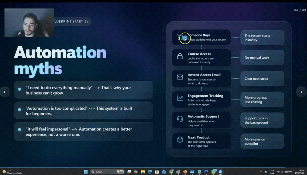
Task: Check the 99% battery status icon
Action: coord(288,172)
